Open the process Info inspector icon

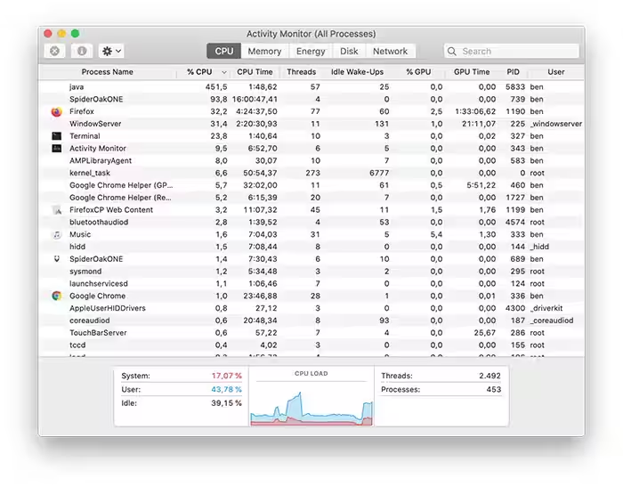coord(82,51)
